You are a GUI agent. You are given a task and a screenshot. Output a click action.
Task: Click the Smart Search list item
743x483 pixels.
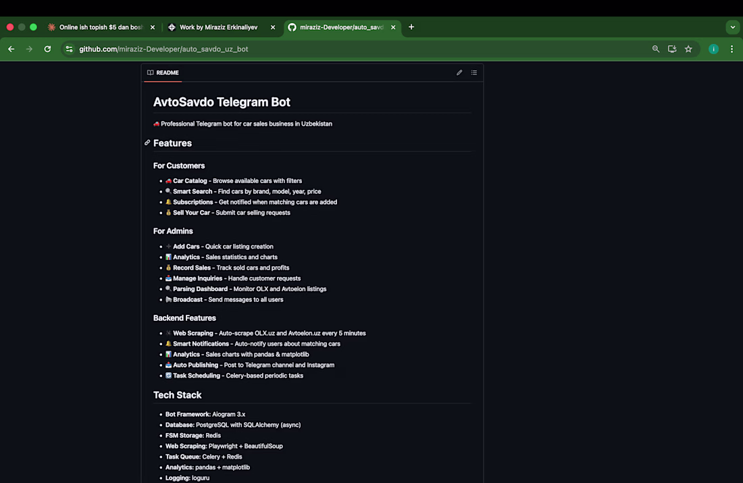coord(243,191)
